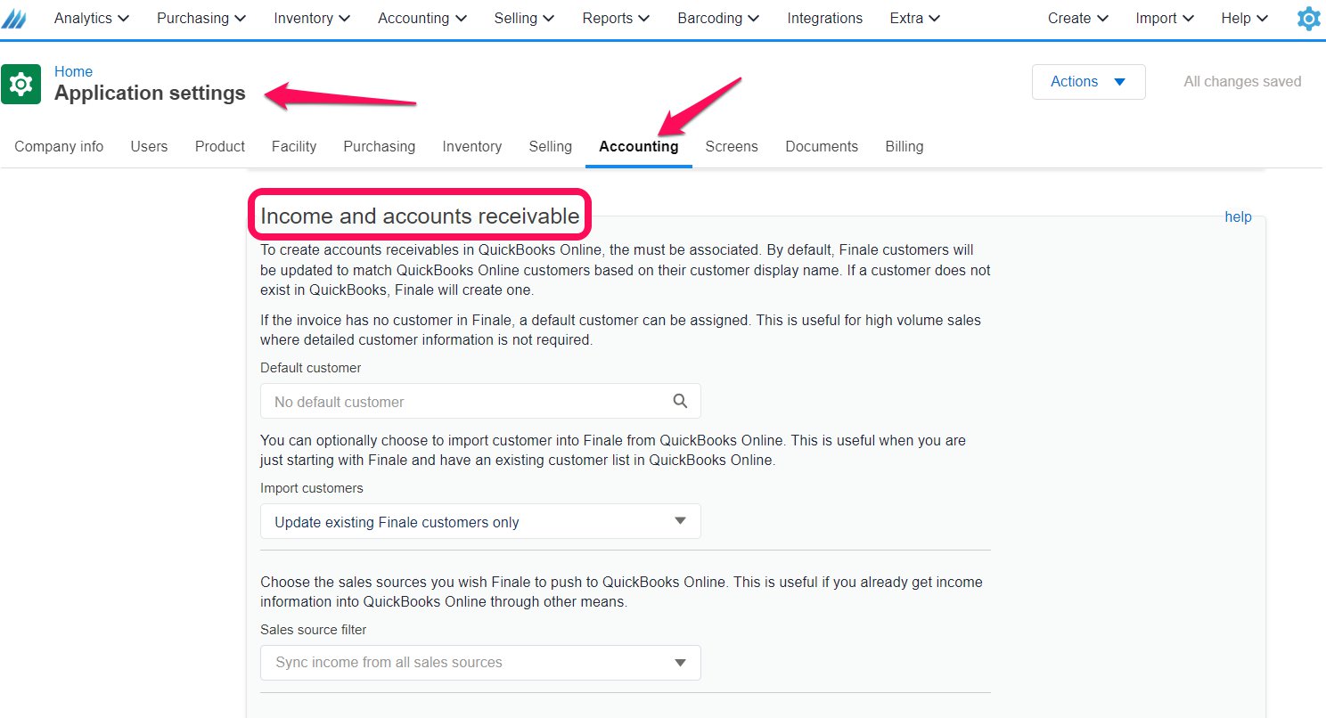Click the Home breadcrumb link
The width and height of the screenshot is (1326, 718).
[73, 71]
